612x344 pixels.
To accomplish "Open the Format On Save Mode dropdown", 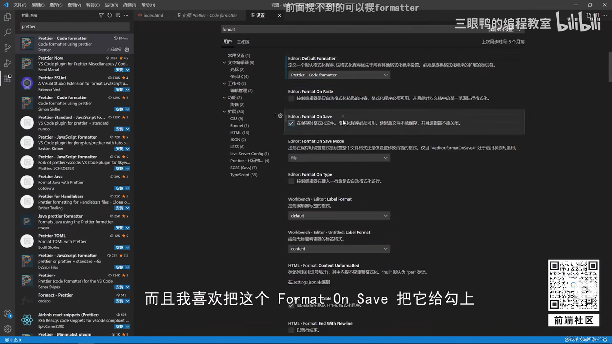I will pyautogui.click(x=339, y=158).
